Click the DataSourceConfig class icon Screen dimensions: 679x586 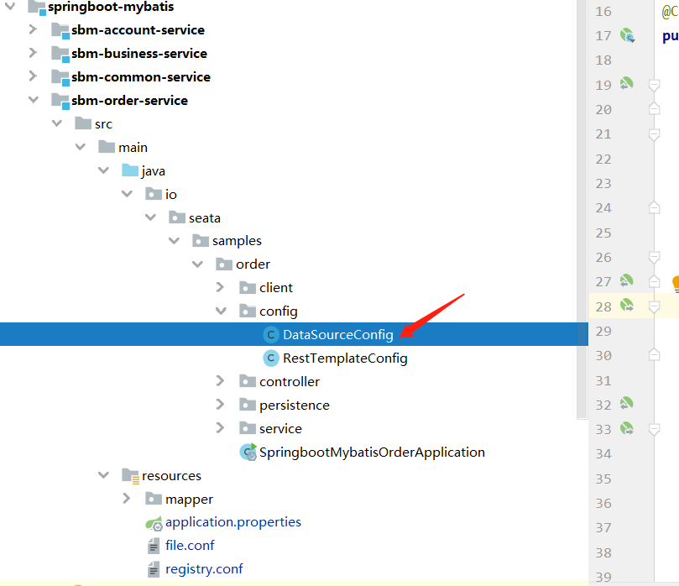[271, 334]
